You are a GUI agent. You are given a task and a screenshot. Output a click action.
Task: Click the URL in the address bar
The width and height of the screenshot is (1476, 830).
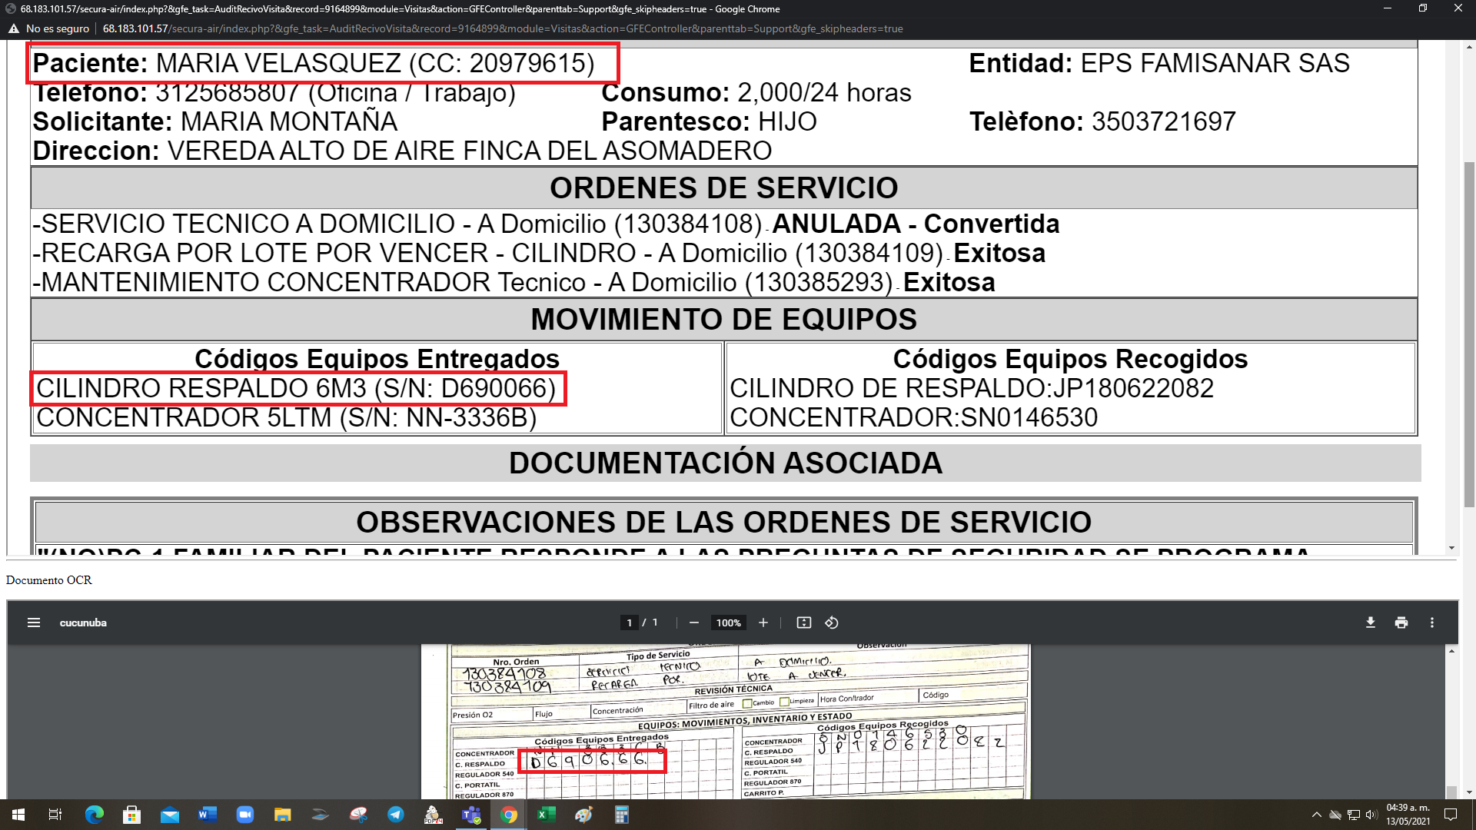pyautogui.click(x=503, y=28)
